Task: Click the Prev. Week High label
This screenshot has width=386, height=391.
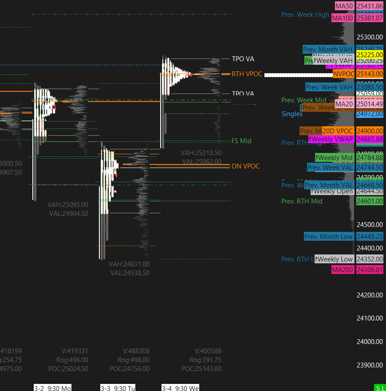Action: point(305,15)
